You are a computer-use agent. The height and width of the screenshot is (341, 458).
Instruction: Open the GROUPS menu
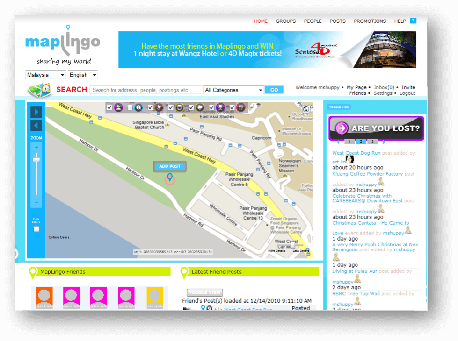point(286,21)
